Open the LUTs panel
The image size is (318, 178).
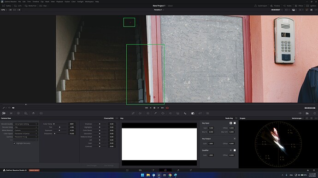[x=18, y=6]
